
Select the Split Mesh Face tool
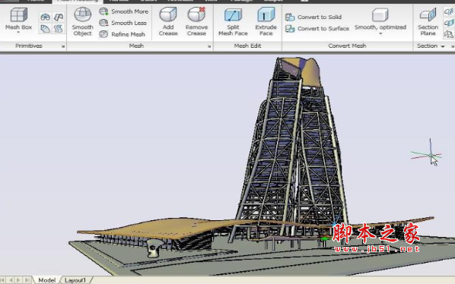tap(233, 21)
